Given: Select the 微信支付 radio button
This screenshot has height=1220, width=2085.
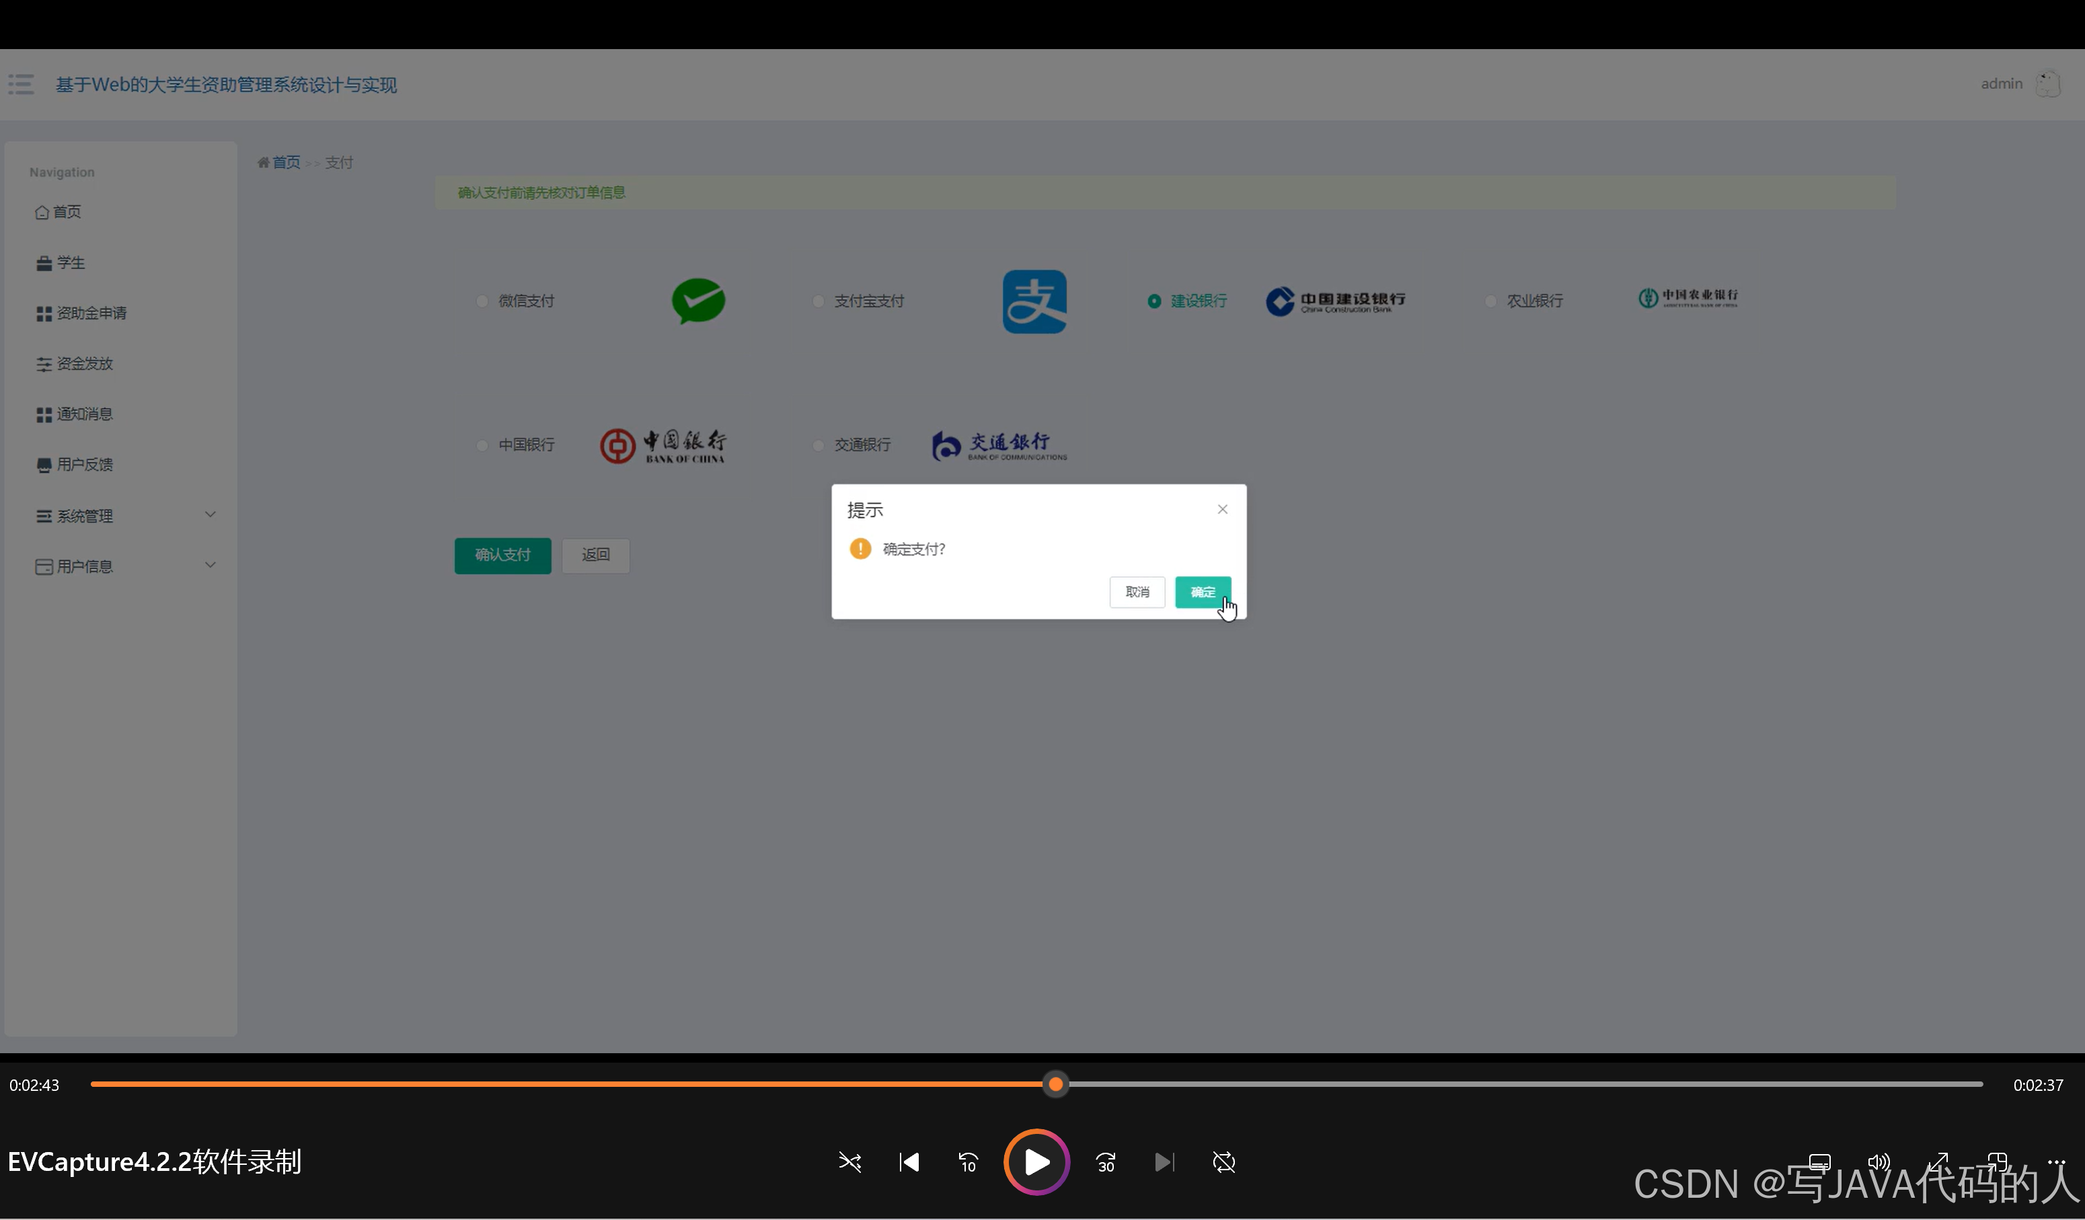Looking at the screenshot, I should [x=482, y=301].
